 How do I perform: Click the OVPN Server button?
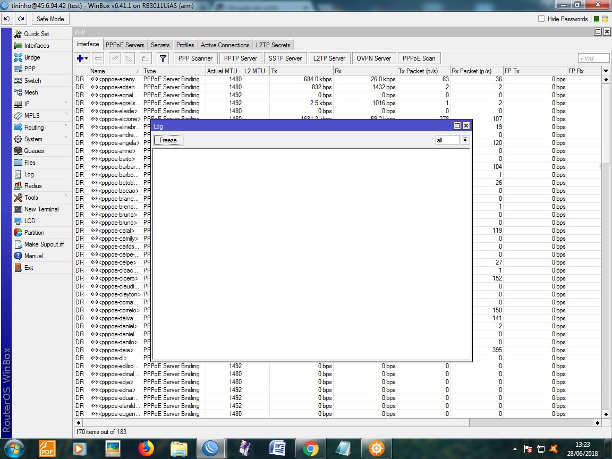pyautogui.click(x=373, y=58)
